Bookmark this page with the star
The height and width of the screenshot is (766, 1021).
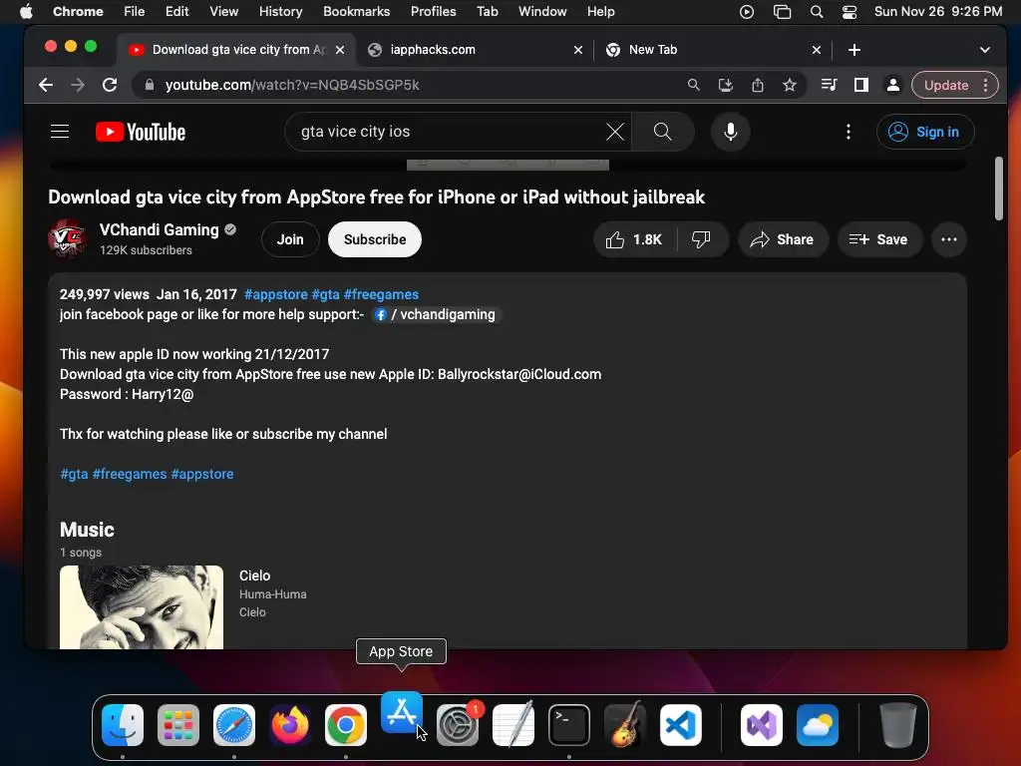790,85
